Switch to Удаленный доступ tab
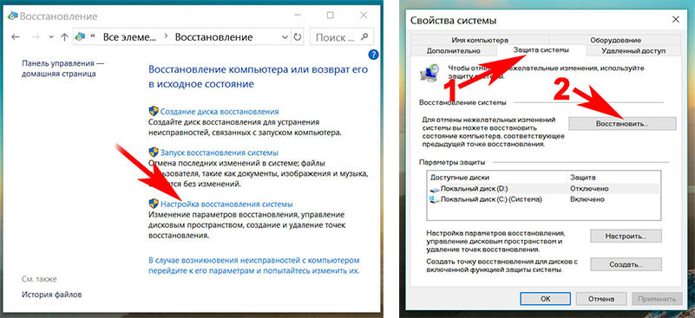Viewport: 695px width, 318px height. pos(633,51)
